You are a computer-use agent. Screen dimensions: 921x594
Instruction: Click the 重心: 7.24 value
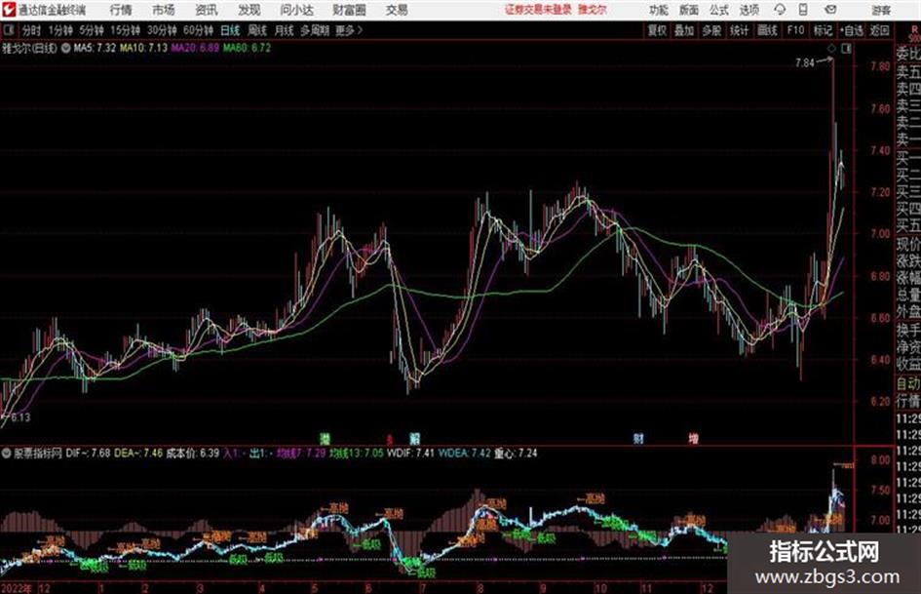tap(516, 454)
